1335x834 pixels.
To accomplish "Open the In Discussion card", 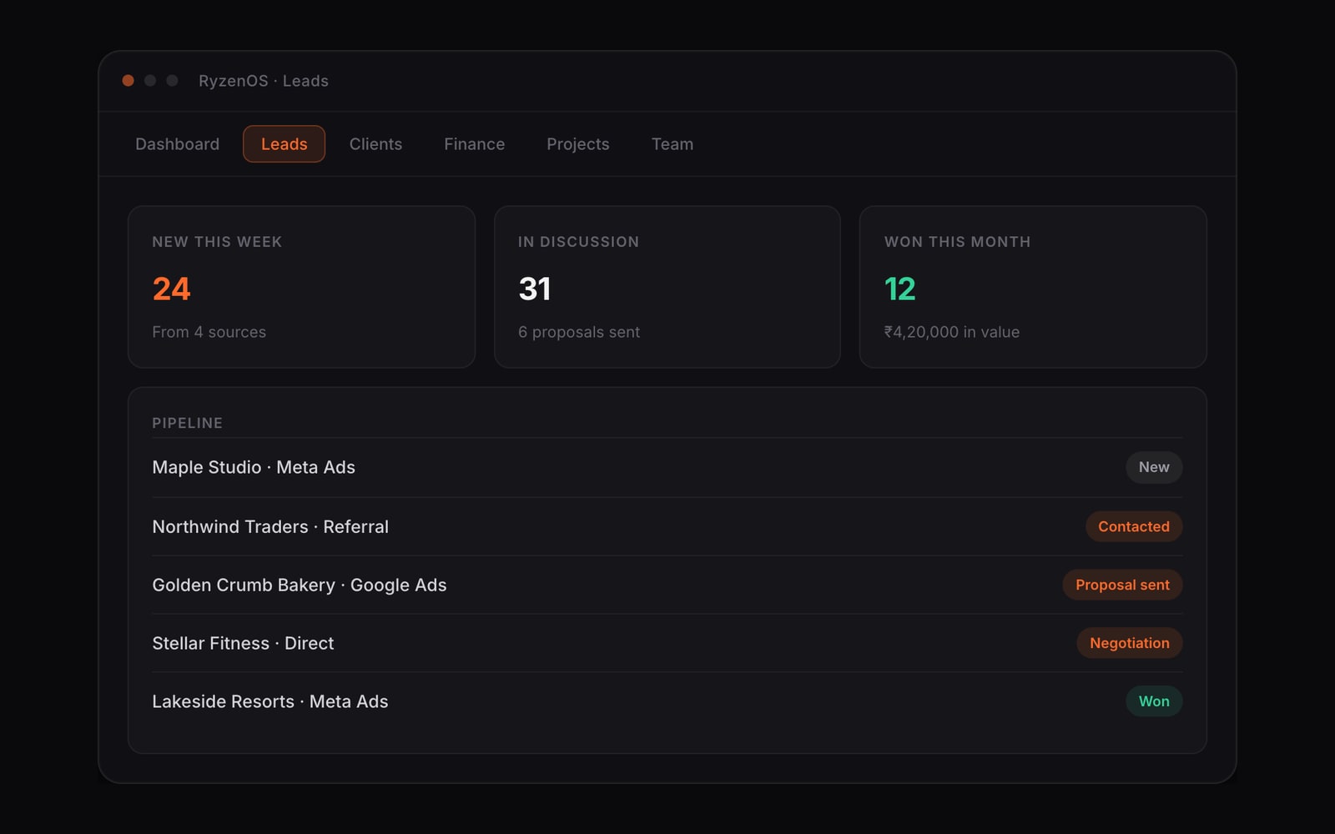I will click(x=667, y=287).
